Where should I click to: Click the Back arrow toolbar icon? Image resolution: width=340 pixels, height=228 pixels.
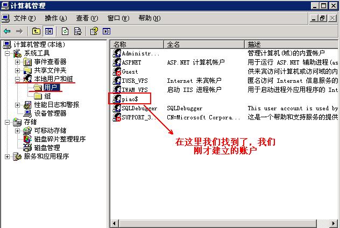(x=7, y=31)
